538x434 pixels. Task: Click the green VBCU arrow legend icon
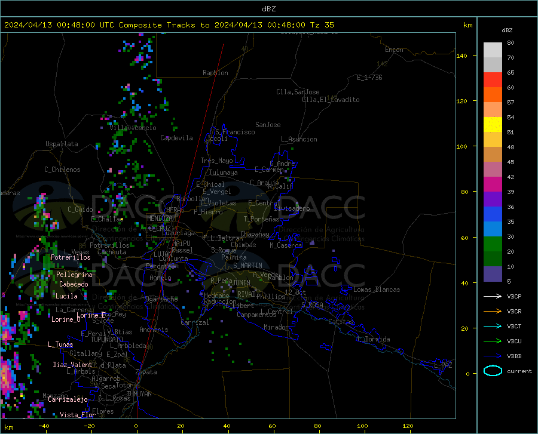(493, 341)
